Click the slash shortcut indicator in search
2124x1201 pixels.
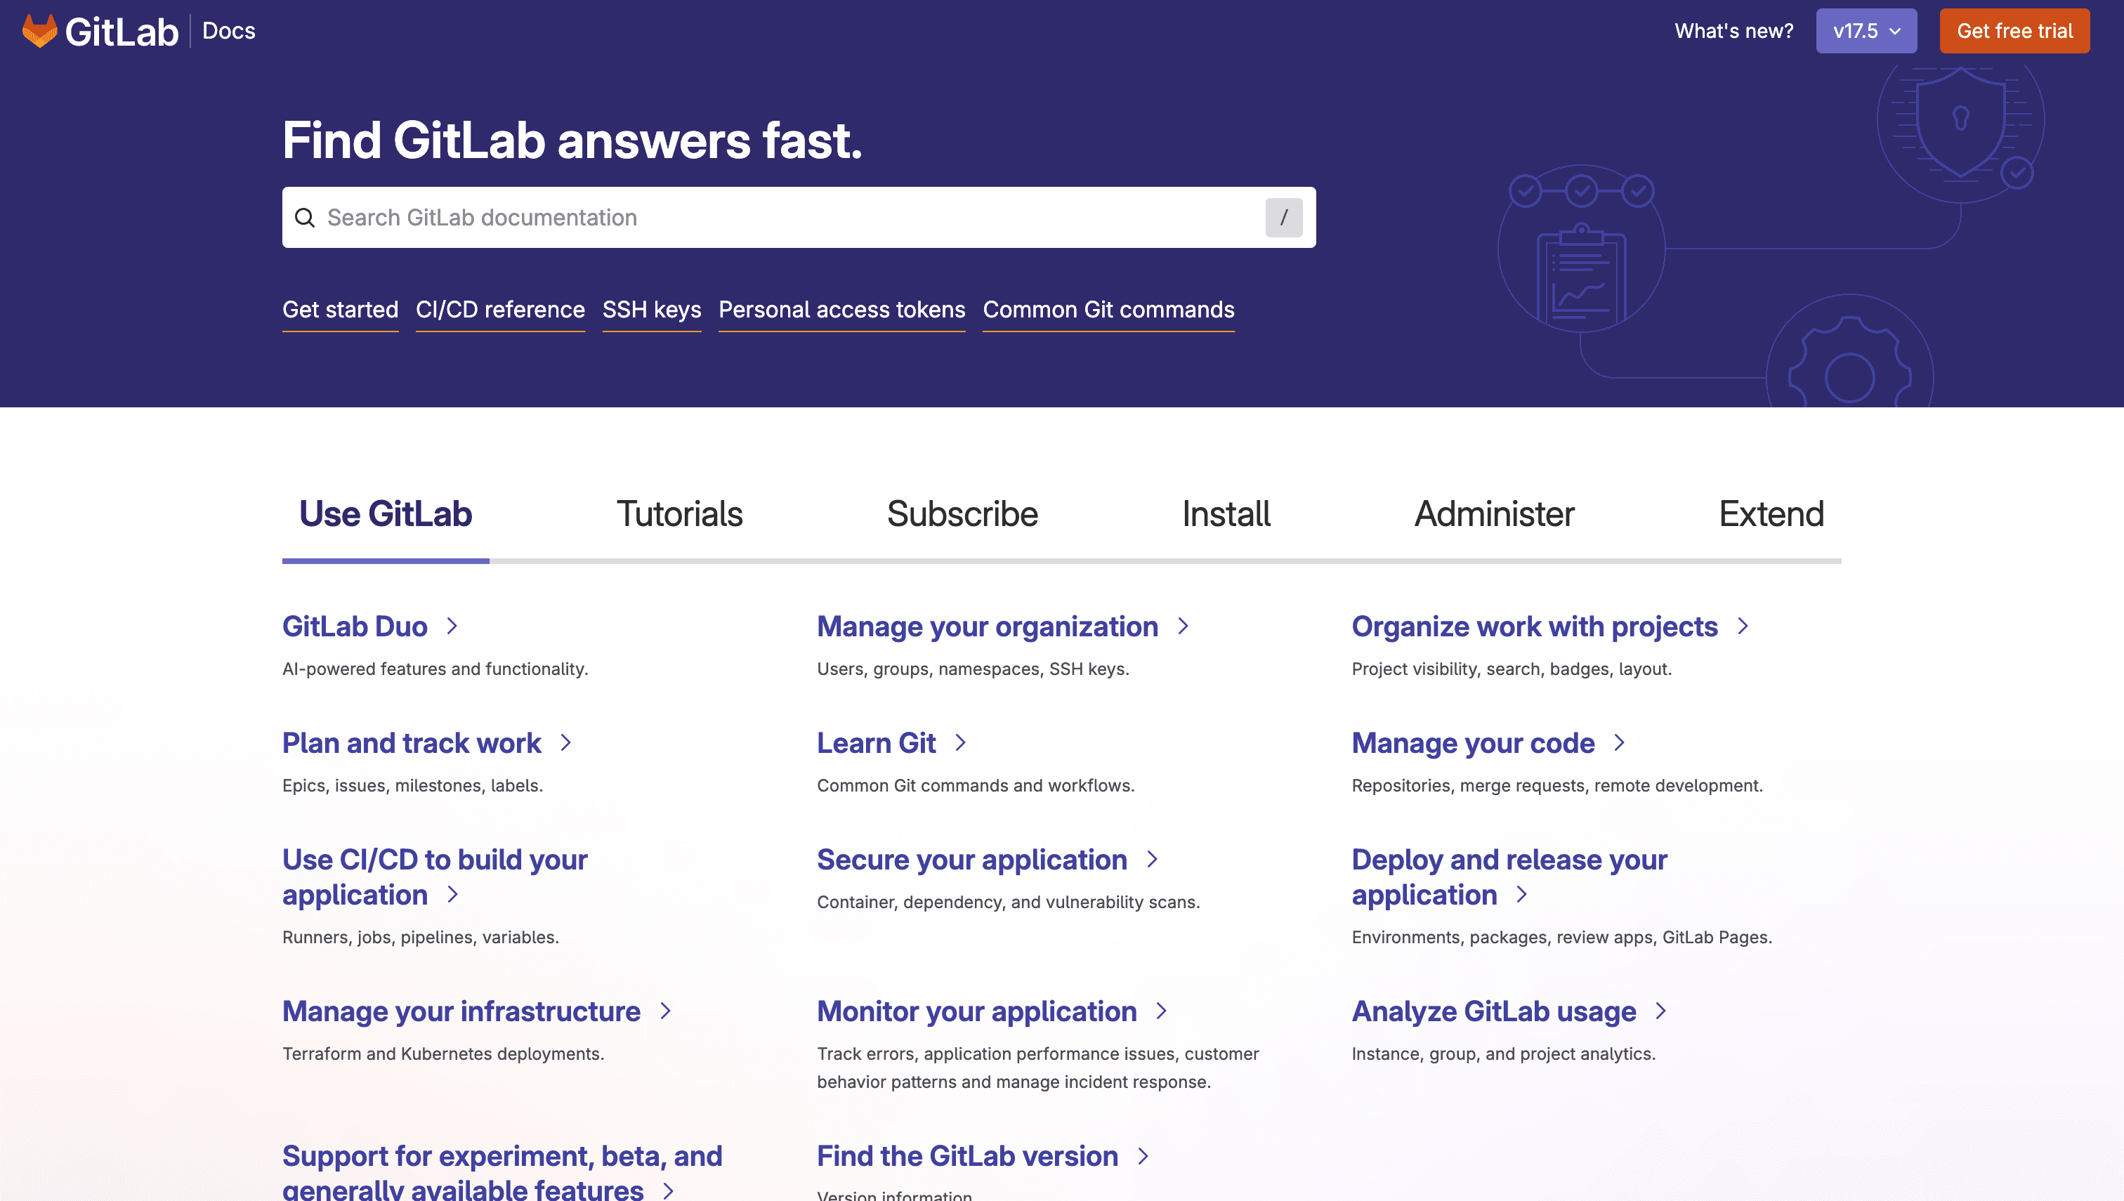click(x=1284, y=218)
